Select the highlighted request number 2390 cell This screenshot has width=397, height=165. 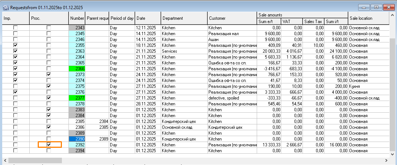tap(77, 139)
